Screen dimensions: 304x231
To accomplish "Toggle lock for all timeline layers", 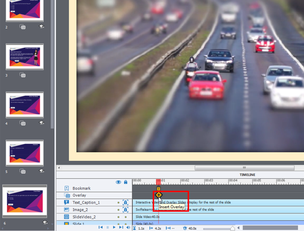I will [126, 182].
